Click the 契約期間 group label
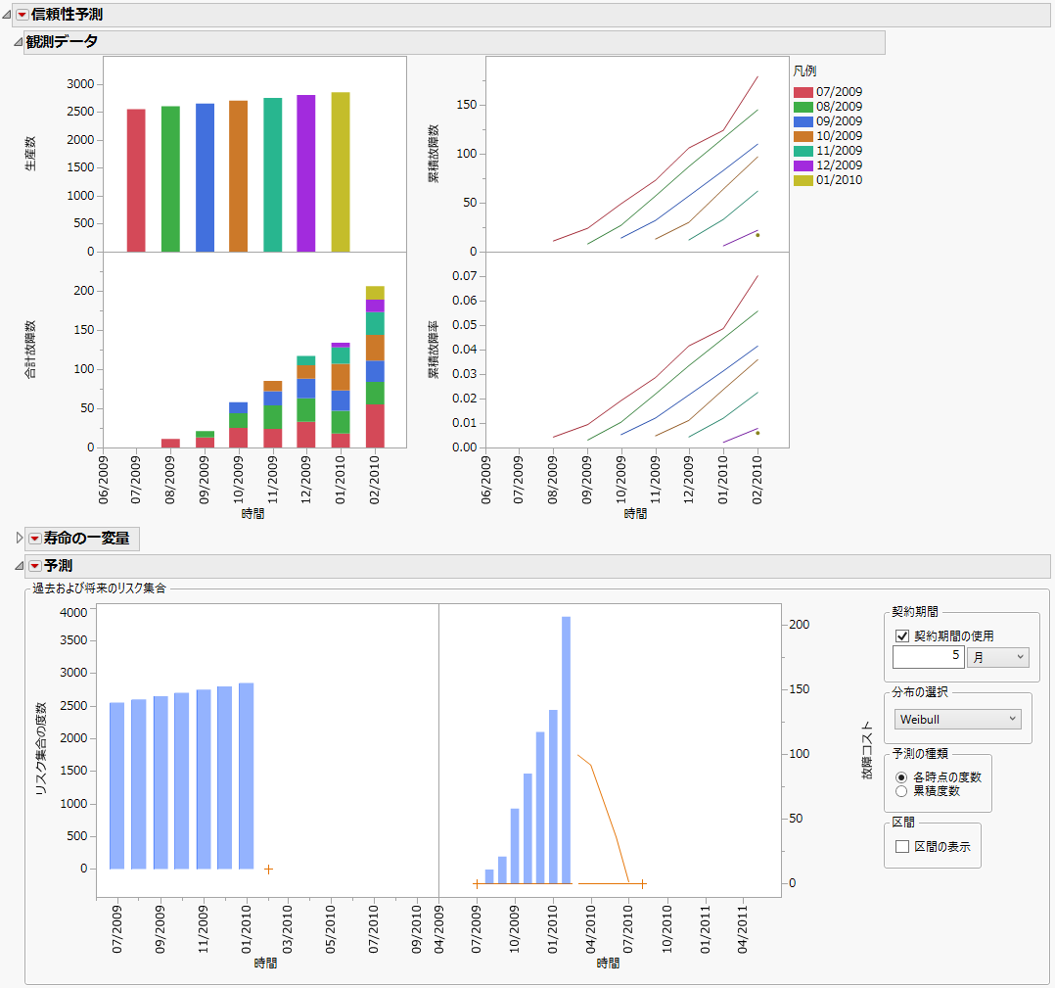Screen dimensions: 1055x988 click(x=914, y=612)
